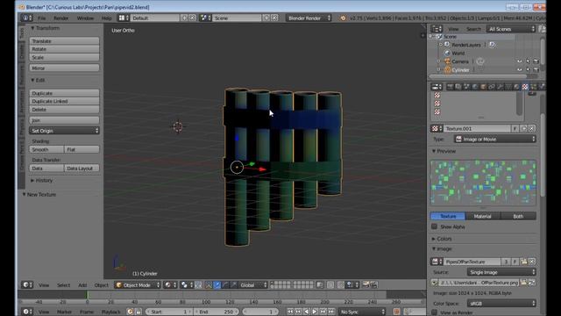Screen dimensions: 561x316
Task: Click the Translate button
Action: (64, 41)
